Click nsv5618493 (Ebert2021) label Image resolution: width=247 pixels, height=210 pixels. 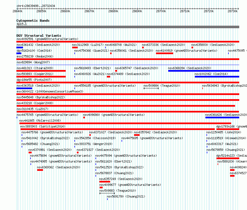point(92,68)
